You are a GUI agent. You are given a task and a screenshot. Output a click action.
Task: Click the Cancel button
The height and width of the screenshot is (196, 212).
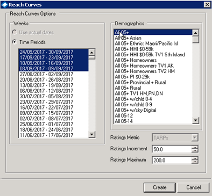coord(193,187)
